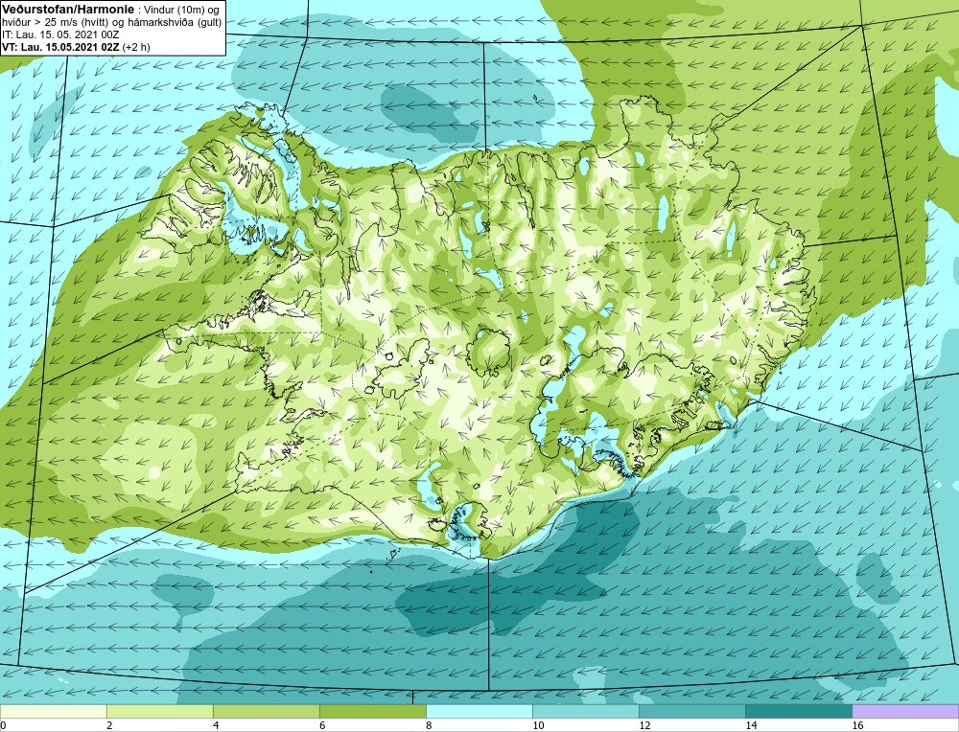Select the 2–4 m/s light green legend swatch
The height and width of the screenshot is (732, 959).
tap(159, 712)
